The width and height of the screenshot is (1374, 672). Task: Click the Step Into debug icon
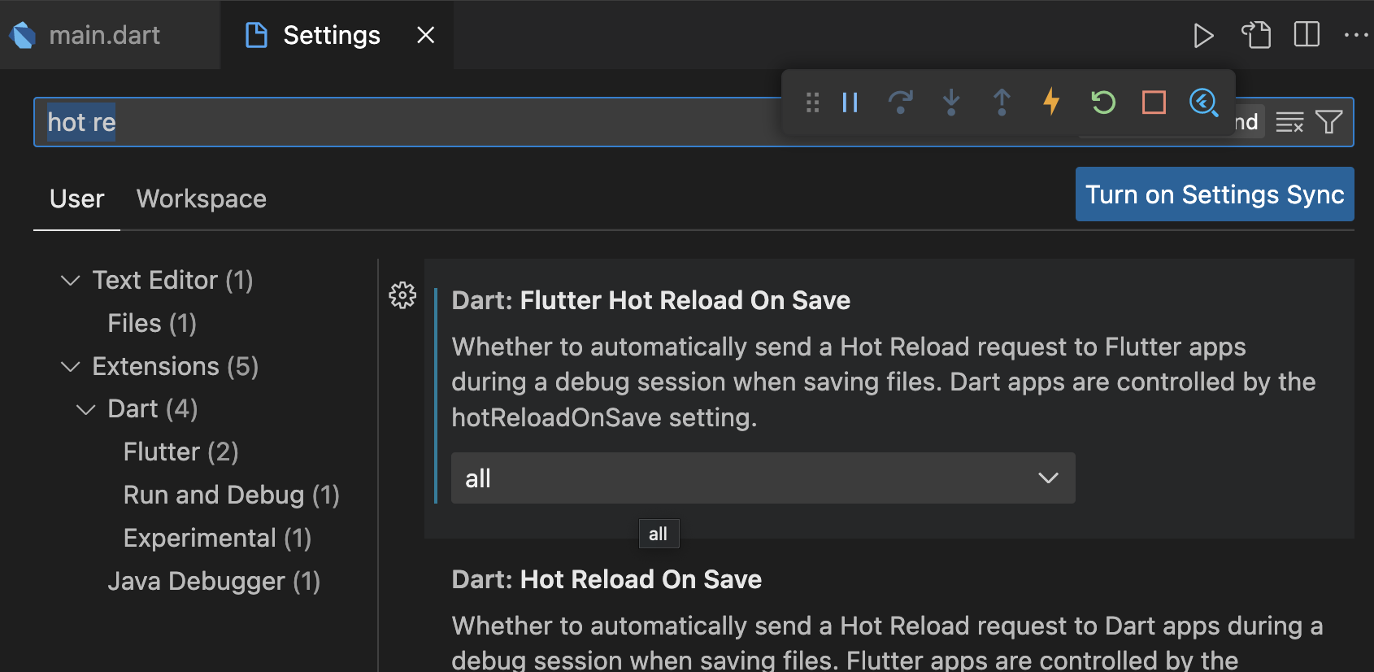[x=951, y=103]
